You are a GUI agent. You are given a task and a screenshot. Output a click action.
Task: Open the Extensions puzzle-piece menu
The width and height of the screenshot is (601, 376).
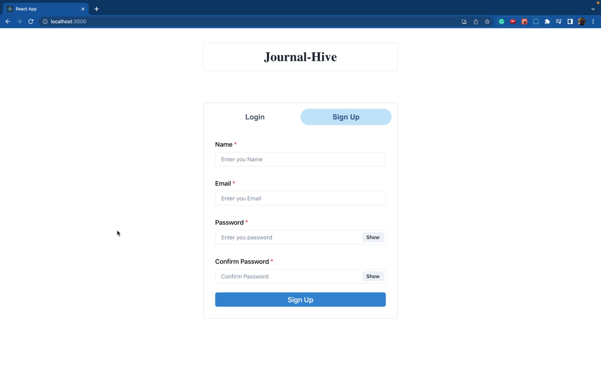(x=547, y=21)
